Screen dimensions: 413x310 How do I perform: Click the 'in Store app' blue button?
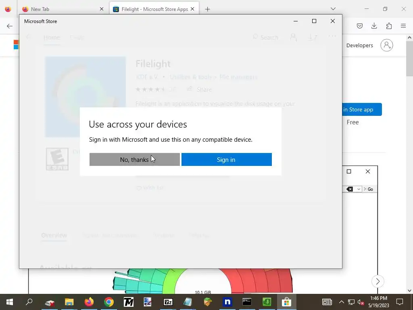[x=362, y=109]
